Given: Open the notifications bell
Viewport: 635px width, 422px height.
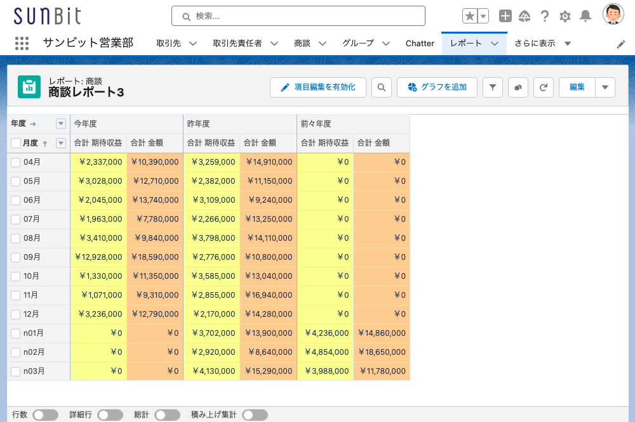Looking at the screenshot, I should 585,16.
